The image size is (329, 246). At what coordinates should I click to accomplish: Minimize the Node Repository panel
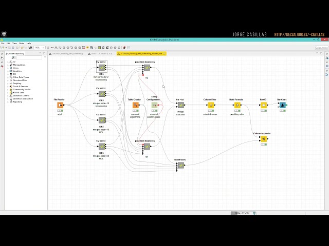click(x=40, y=53)
